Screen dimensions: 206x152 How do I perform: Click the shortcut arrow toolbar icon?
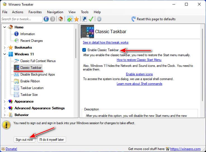pyautogui.click(x=85, y=19)
